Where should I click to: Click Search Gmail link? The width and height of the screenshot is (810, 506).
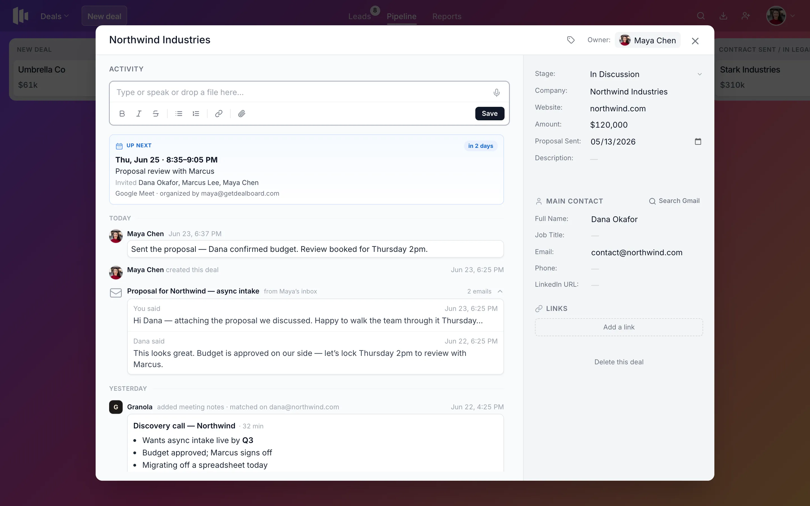[674, 201]
